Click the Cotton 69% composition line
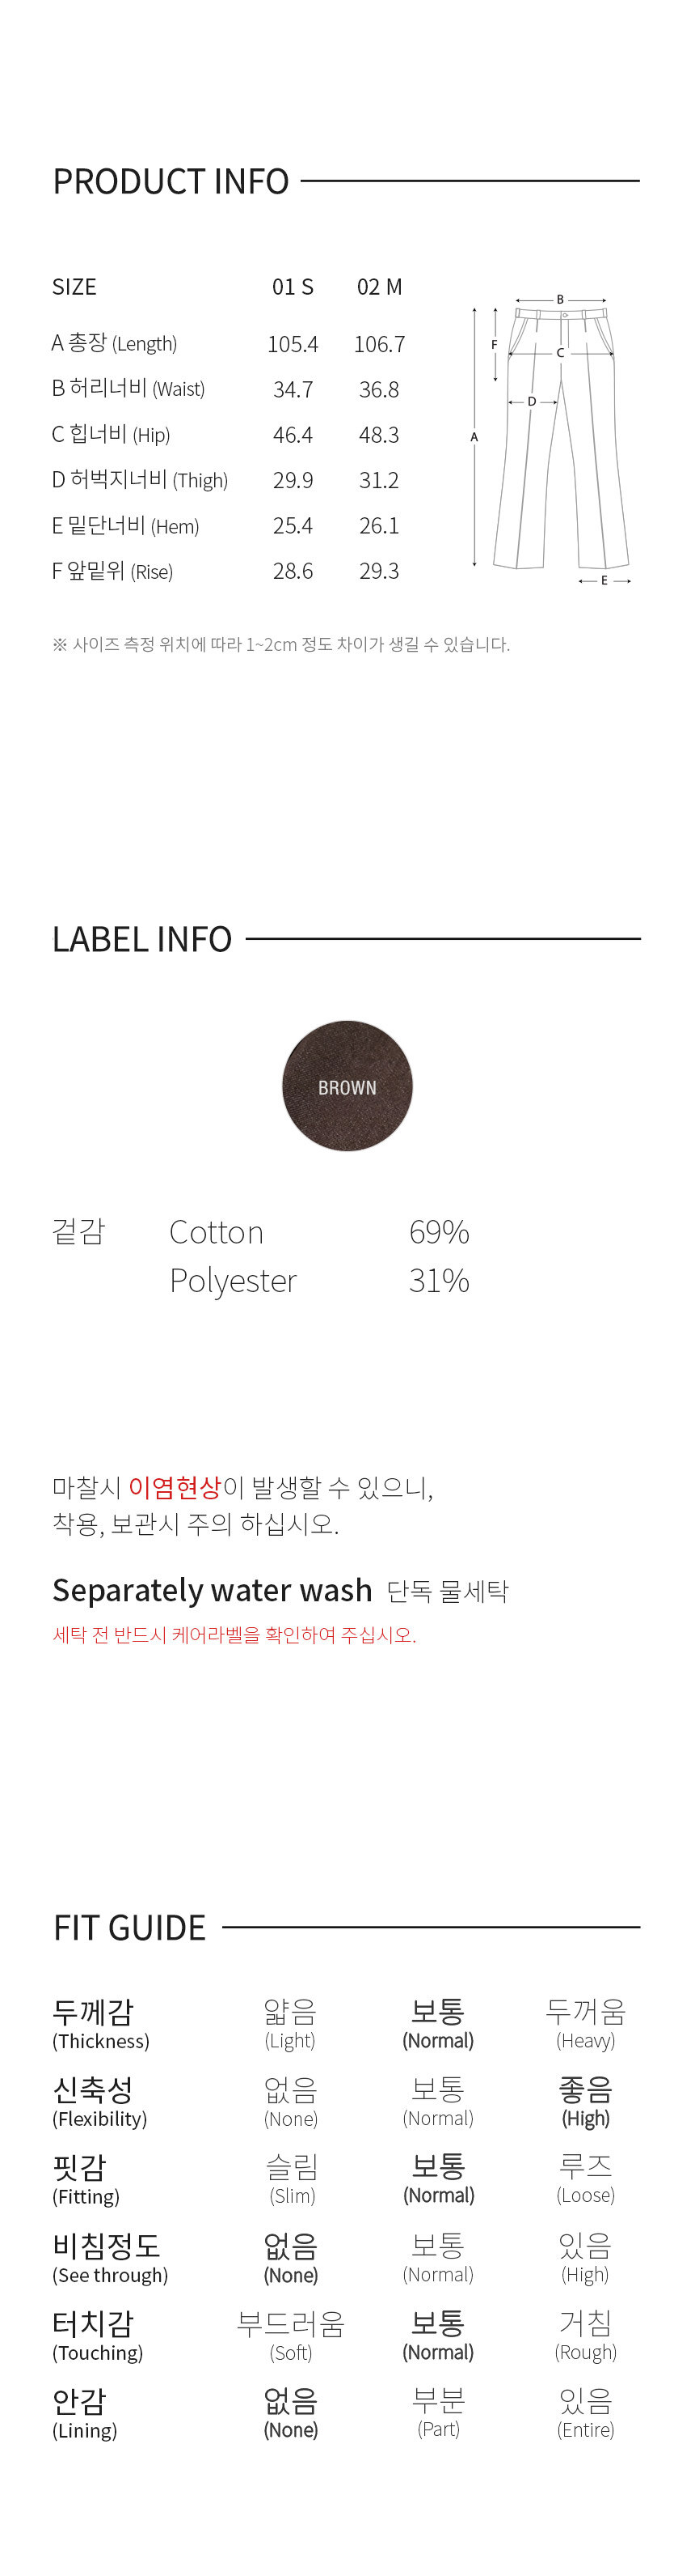This screenshot has height=2576, width=695. 319,1232
